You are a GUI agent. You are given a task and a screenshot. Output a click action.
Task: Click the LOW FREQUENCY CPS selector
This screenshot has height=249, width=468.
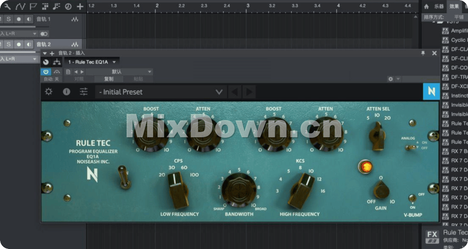tap(178, 190)
